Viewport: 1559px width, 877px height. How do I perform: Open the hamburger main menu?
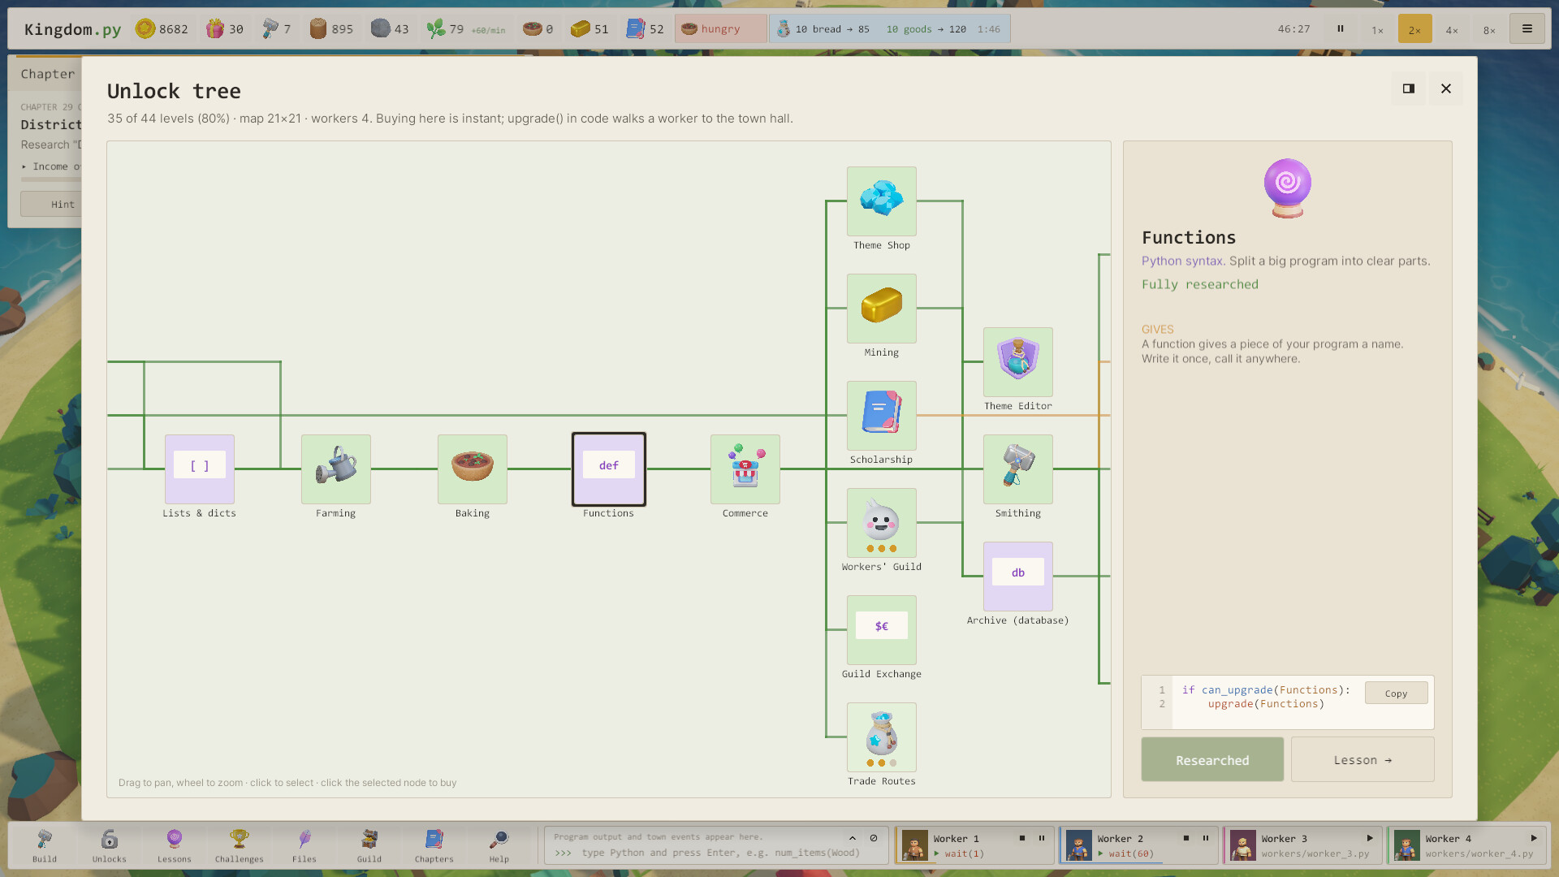pos(1527,29)
